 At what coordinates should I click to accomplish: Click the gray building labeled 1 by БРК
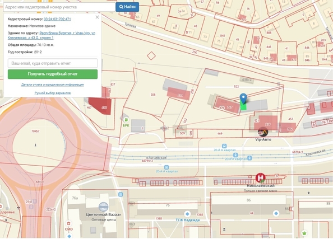pyautogui.click(x=138, y=126)
